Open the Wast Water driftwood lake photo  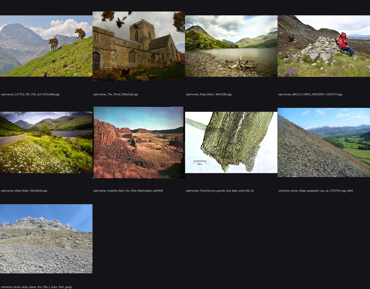coord(231,46)
